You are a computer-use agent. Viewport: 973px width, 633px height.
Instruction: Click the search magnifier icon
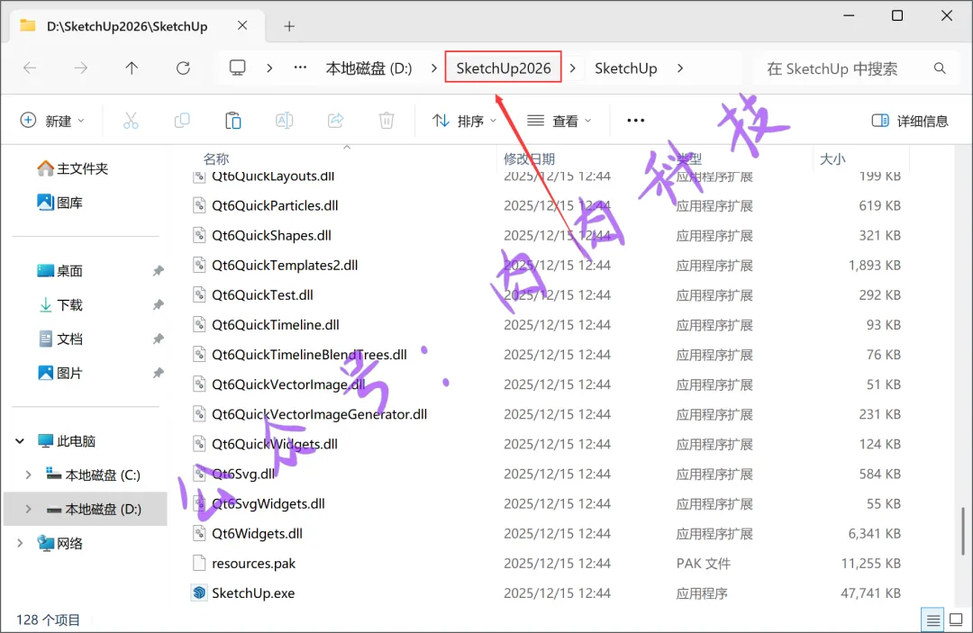click(x=940, y=68)
